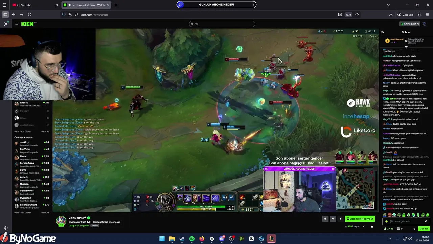This screenshot has height=244, width=433.
Task: Open thecady followed channel
Action: pos(31,111)
